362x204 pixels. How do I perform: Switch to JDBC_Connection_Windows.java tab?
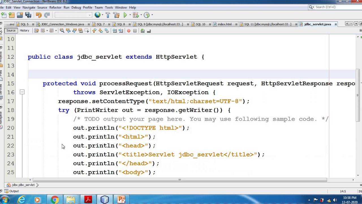tap(63, 24)
